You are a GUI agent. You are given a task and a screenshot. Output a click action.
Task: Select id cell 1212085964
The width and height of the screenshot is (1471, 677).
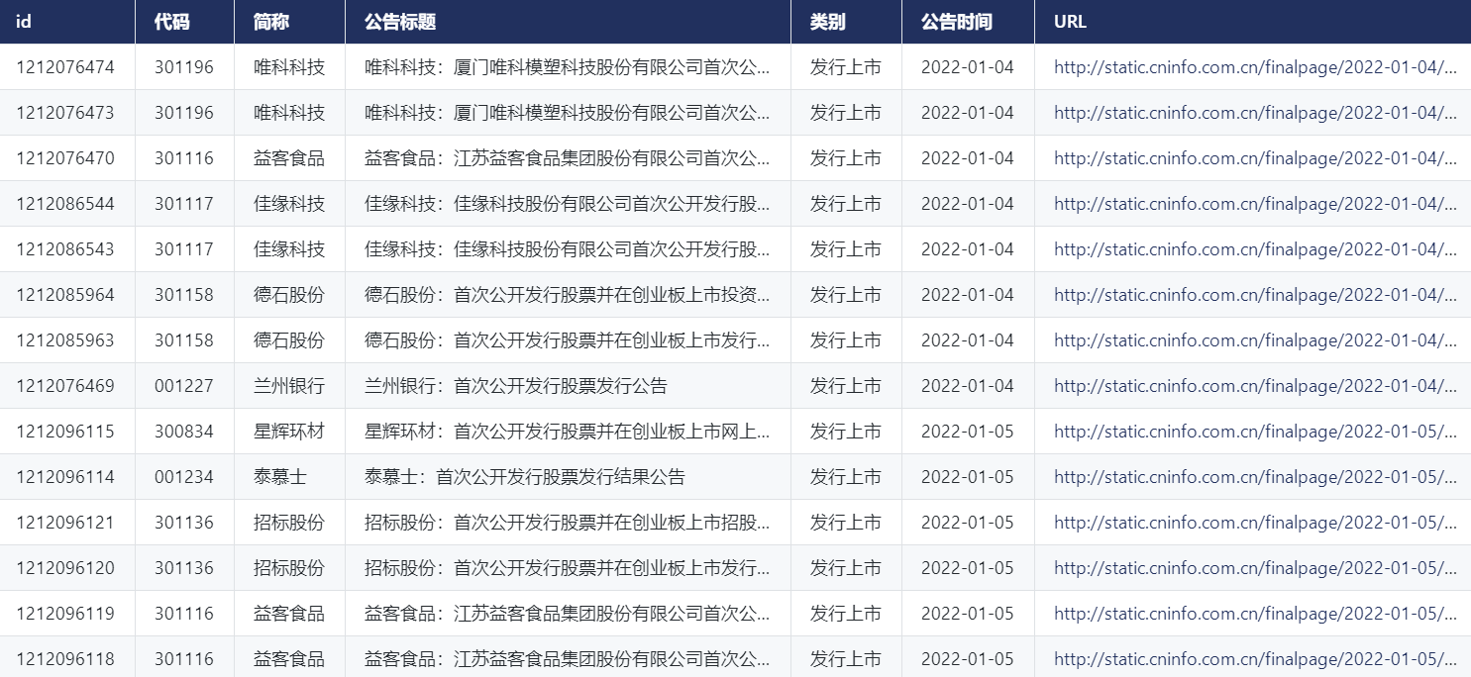[x=65, y=295]
